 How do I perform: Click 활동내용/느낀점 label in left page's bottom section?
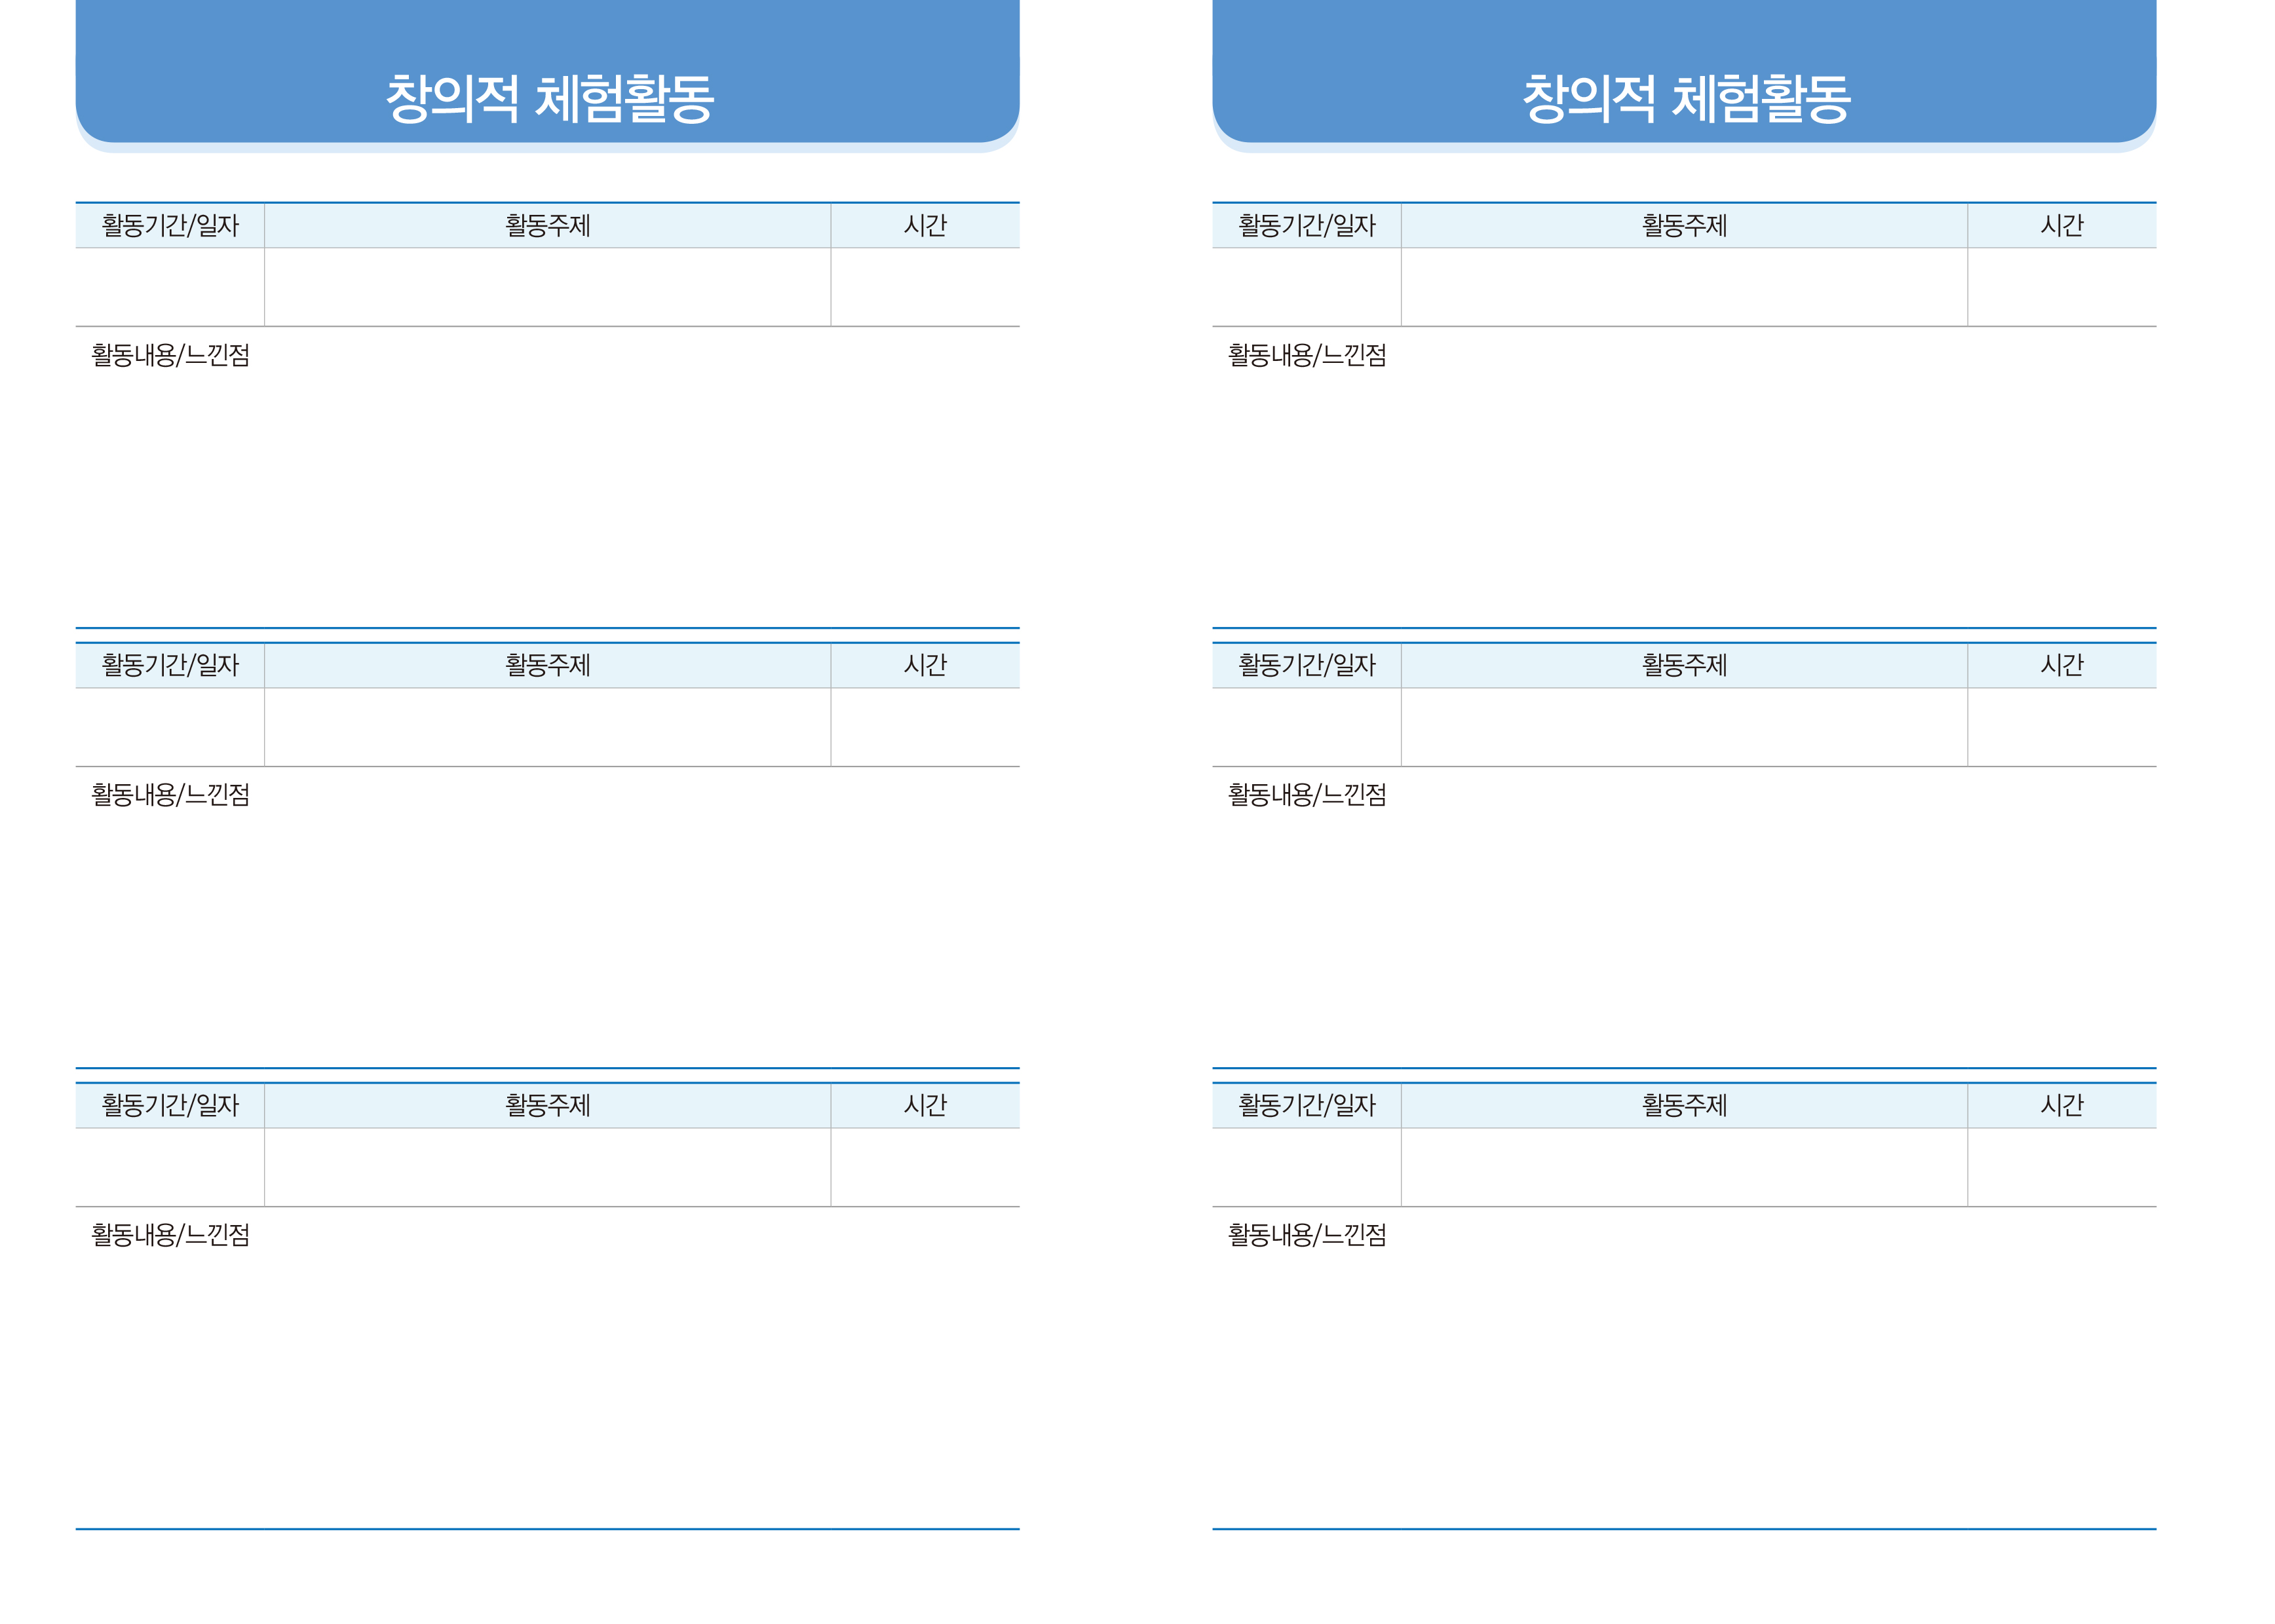coord(170,1235)
